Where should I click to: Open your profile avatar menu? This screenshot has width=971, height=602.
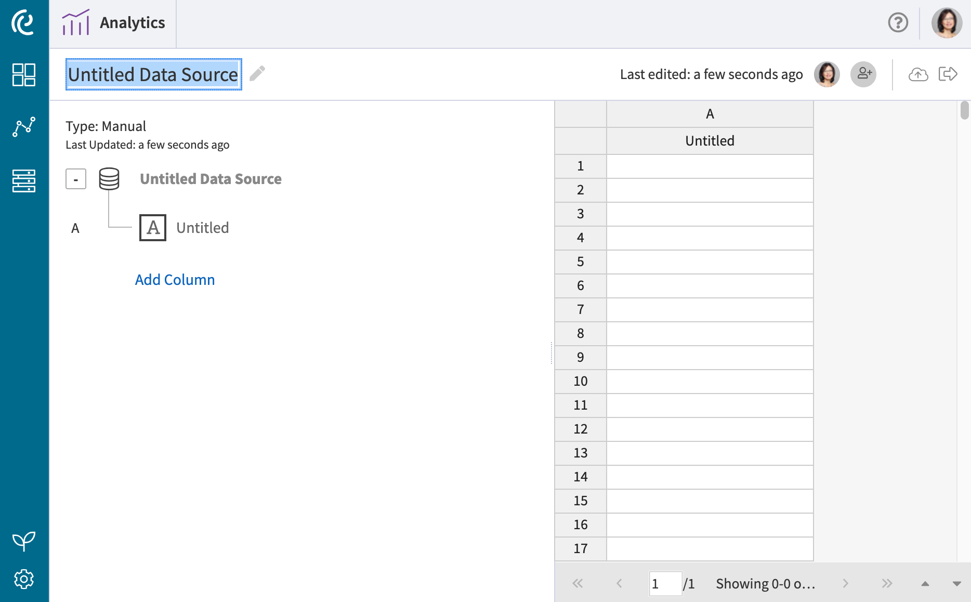[947, 22]
